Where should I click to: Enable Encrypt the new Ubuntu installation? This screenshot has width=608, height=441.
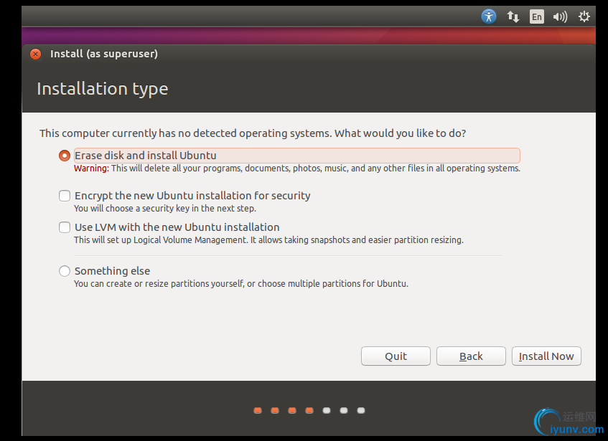coord(65,196)
